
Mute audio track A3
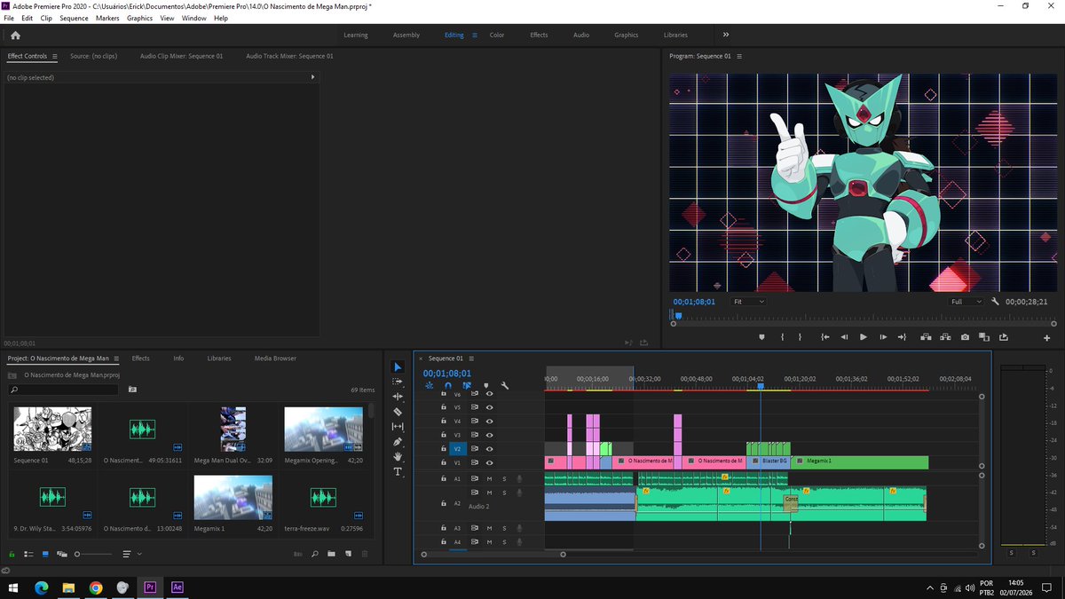click(x=488, y=528)
